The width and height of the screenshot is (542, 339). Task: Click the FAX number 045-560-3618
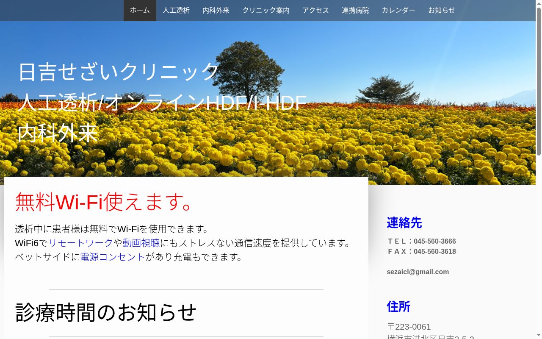pos(435,251)
